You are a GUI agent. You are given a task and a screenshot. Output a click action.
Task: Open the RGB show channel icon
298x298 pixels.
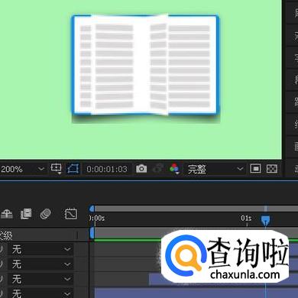[x=174, y=169]
